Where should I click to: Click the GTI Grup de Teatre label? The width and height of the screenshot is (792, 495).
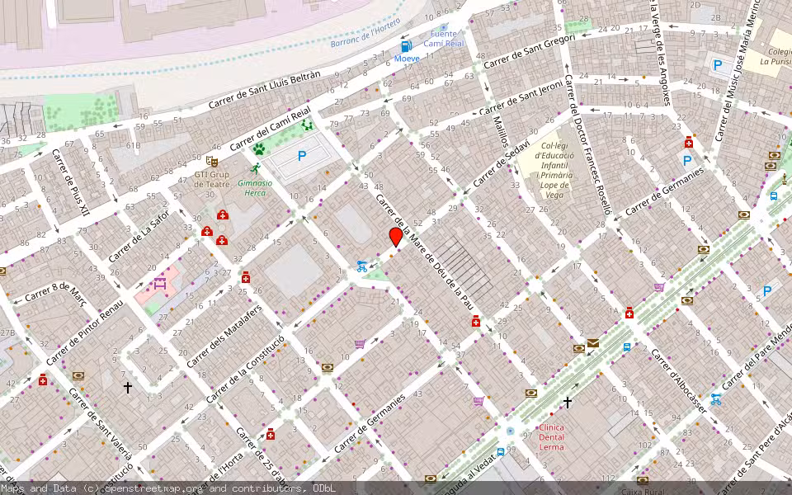point(212,179)
